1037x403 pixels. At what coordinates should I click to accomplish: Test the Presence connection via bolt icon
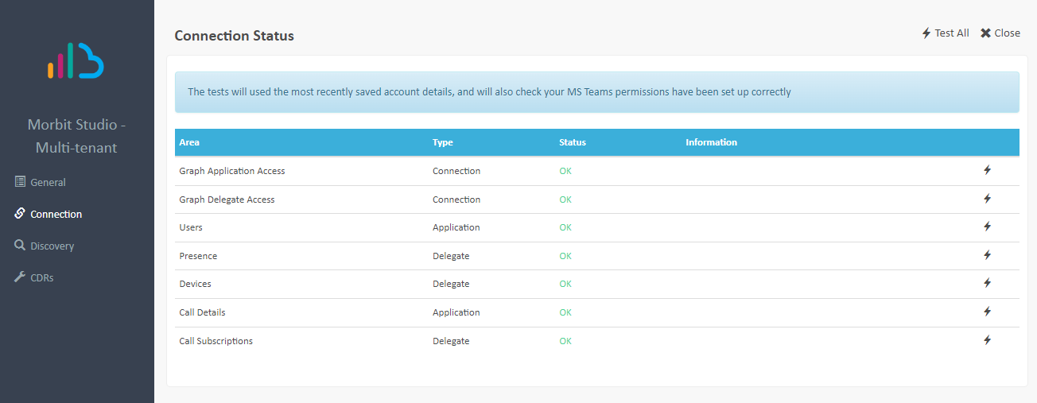tap(987, 255)
